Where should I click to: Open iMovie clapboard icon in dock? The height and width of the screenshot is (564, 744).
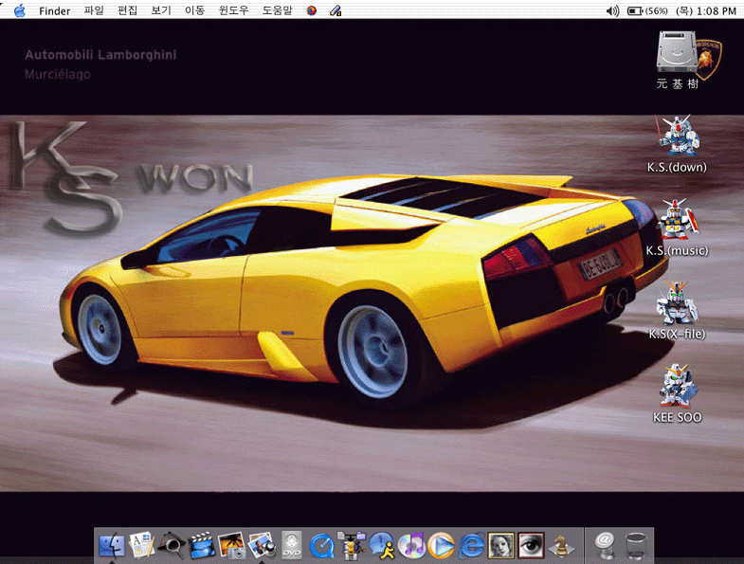pos(202,545)
